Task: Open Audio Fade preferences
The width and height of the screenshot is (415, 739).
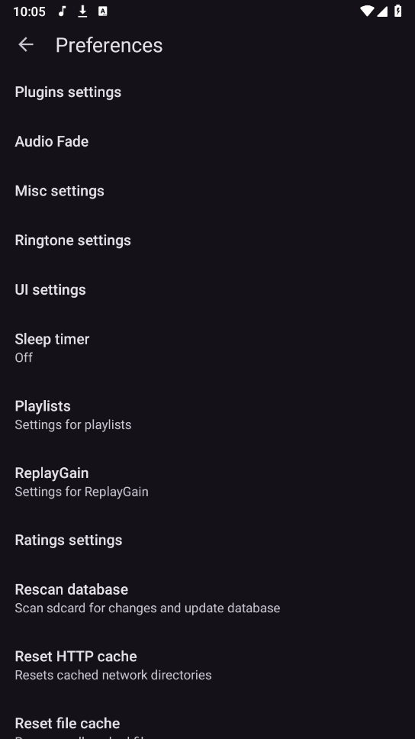Action: [x=207, y=141]
